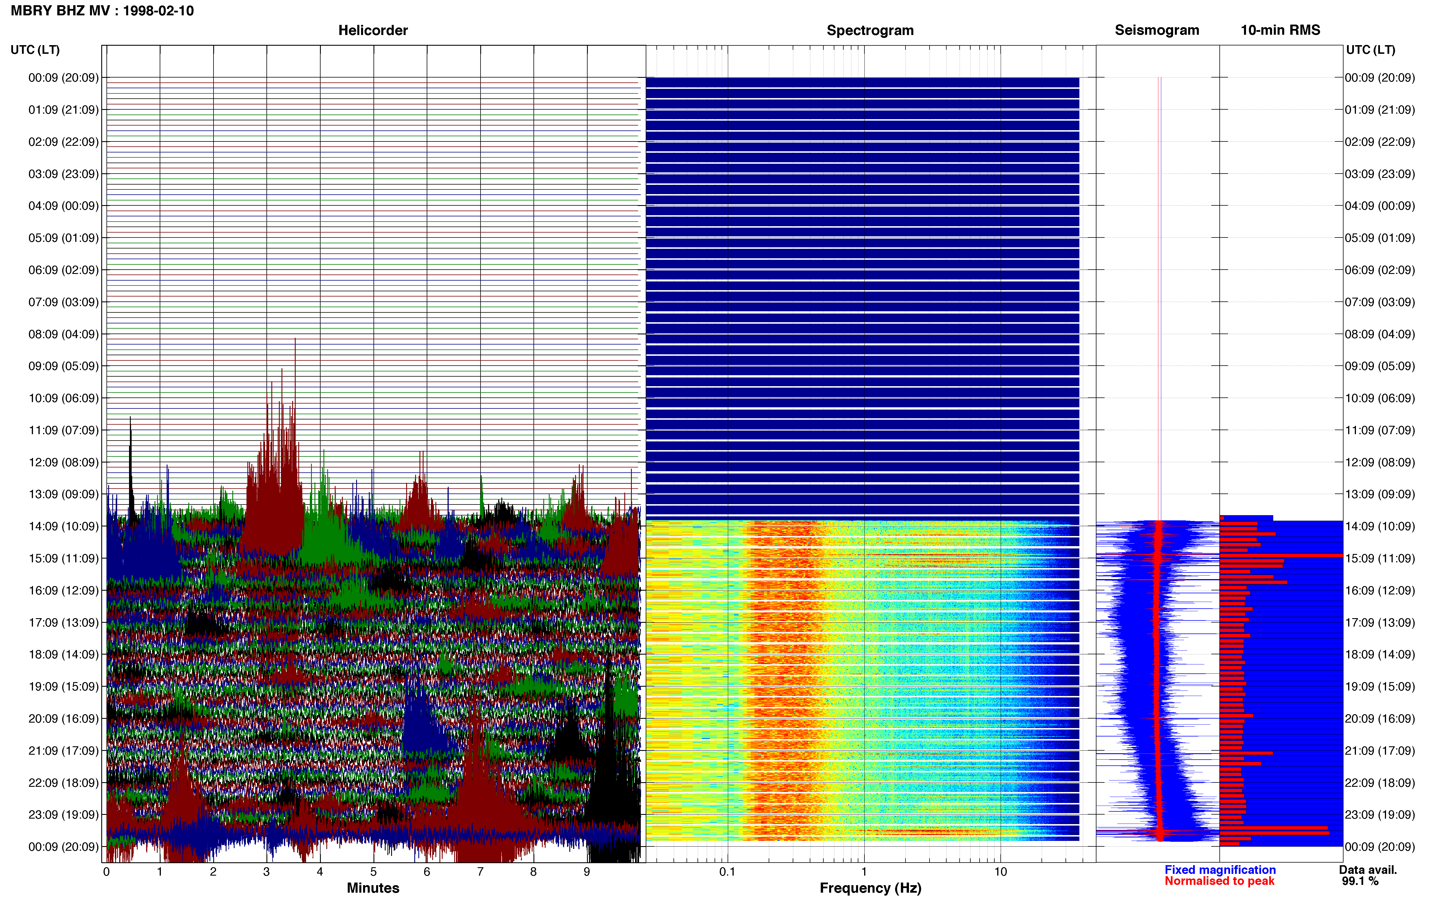Click the 'Normalised to peak' legend text

pyautogui.click(x=1219, y=881)
